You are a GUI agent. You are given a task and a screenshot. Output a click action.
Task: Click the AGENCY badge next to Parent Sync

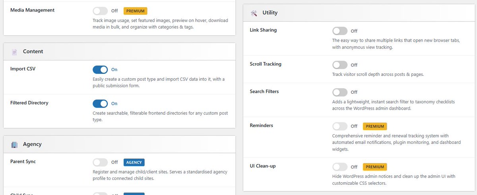tap(134, 162)
